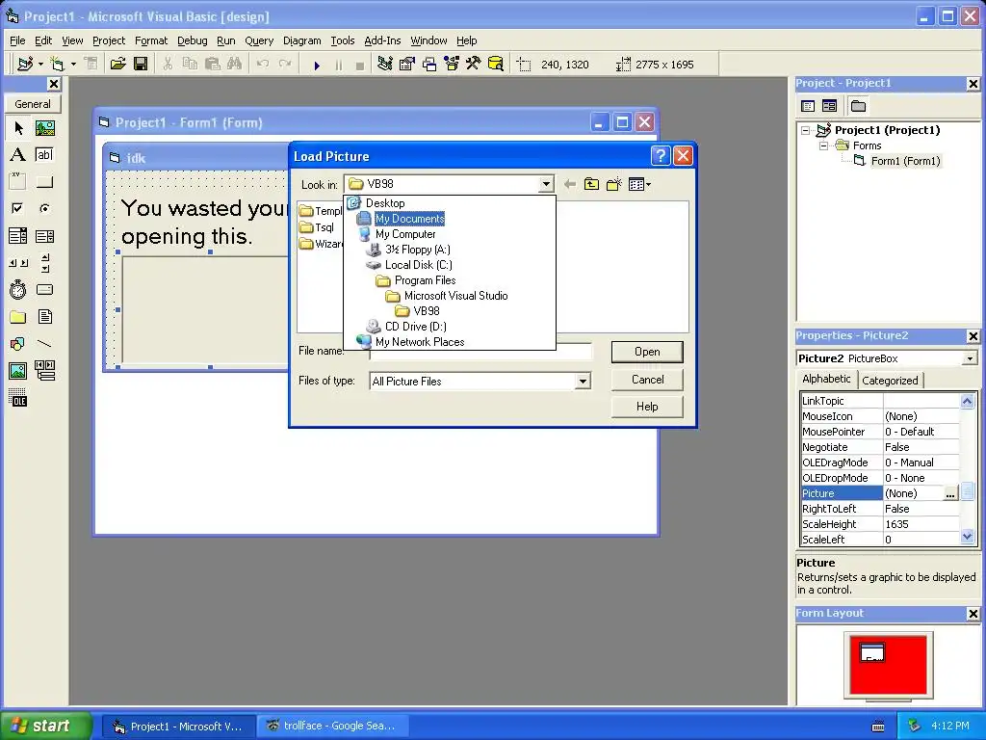Click View Code icon in Project panel
The width and height of the screenshot is (986, 740).
pyautogui.click(x=808, y=106)
